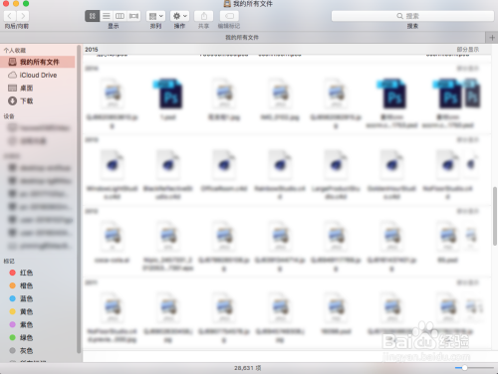Switch to column view mode
498x374 pixels.
pyautogui.click(x=120, y=16)
